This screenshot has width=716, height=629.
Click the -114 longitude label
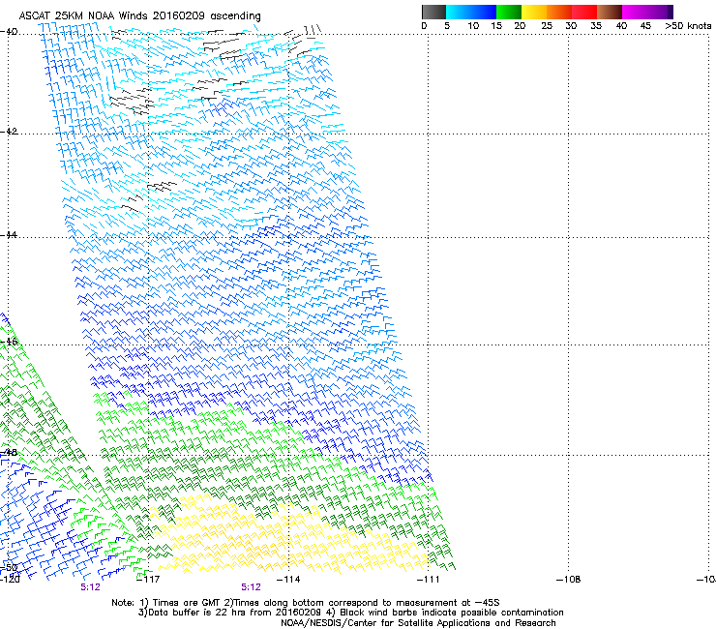[x=288, y=580]
